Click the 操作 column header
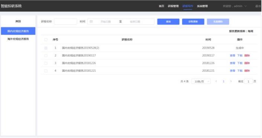The height and width of the screenshot is (138, 262). [x=240, y=40]
